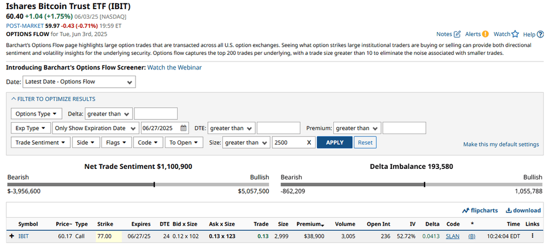Viewport: 548px width, 245px height.
Task: Open the Date options flow dropdown
Action: click(79, 82)
